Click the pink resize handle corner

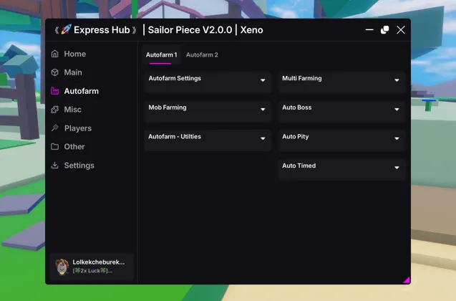(406, 279)
